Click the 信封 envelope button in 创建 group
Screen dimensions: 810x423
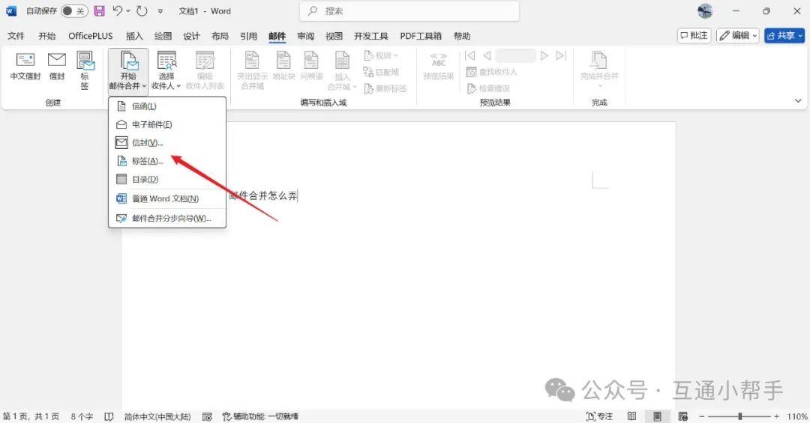click(57, 67)
